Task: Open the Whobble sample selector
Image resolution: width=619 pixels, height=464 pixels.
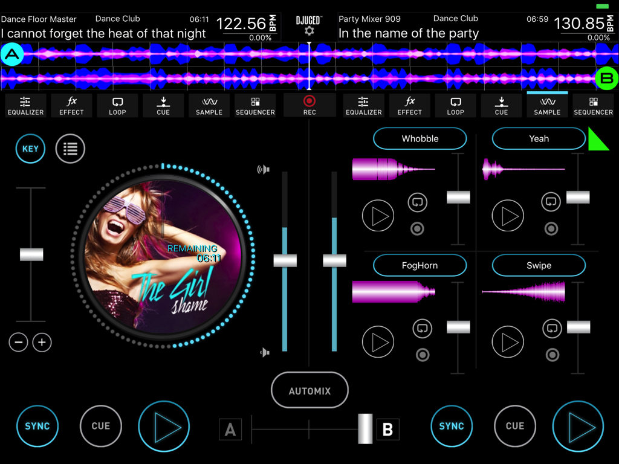Action: (420, 138)
